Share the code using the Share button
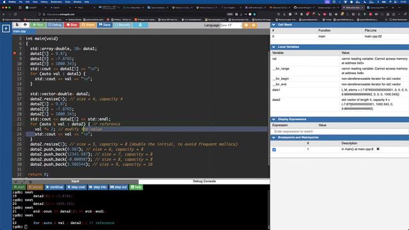The image size is (409, 230). coord(88,25)
